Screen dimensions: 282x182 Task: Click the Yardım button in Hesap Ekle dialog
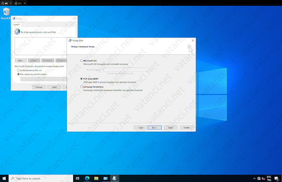coord(187,128)
